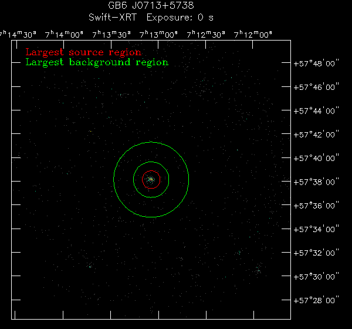Click the declination label +57°46'00"
This screenshot has height=329, width=352.
click(x=316, y=87)
